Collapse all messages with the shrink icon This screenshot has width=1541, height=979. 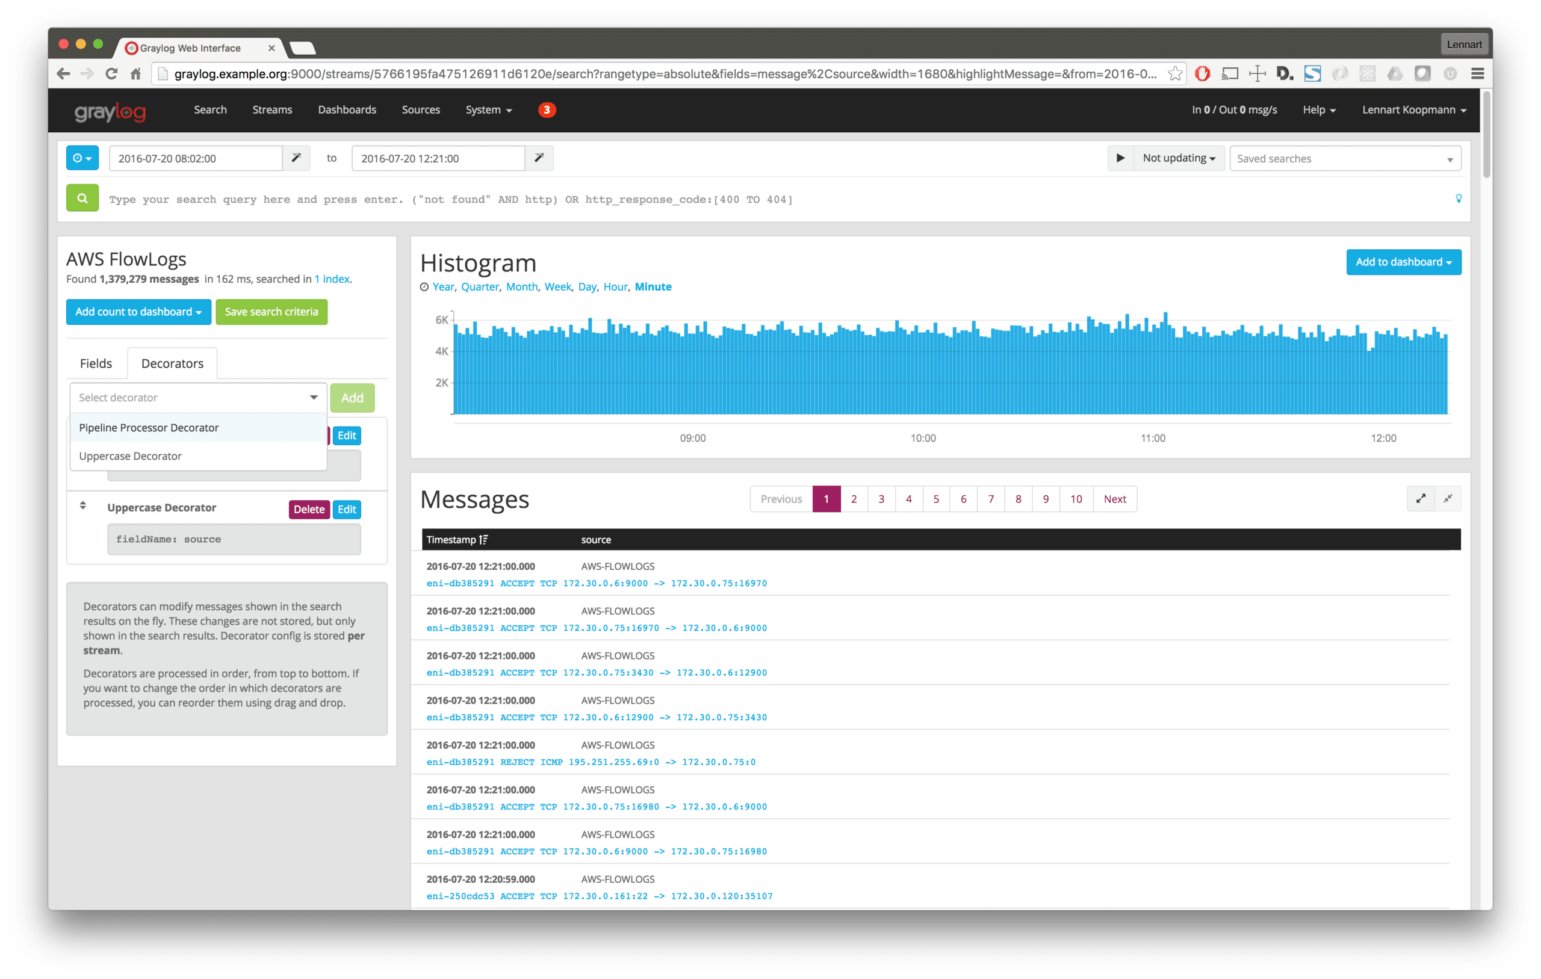click(1448, 498)
